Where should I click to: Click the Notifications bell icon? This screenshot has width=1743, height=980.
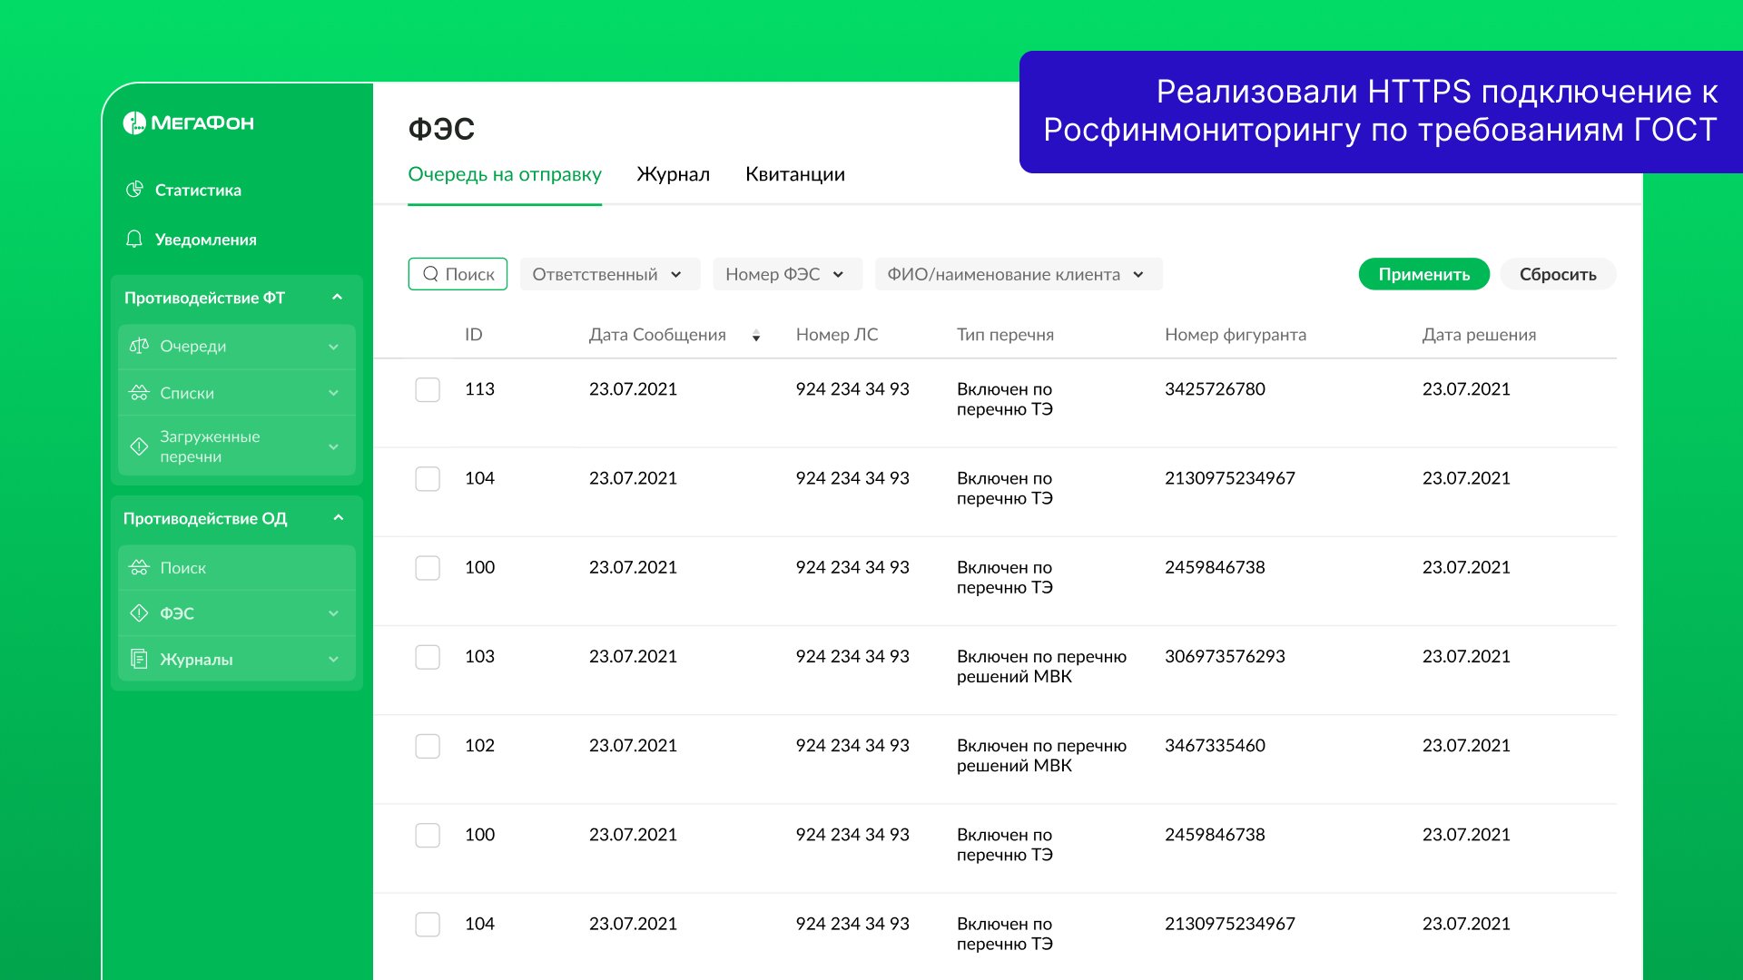(134, 239)
